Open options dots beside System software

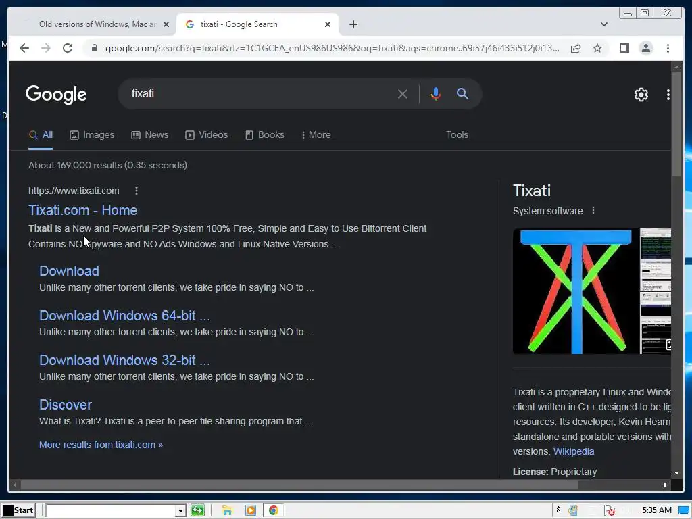tap(593, 211)
